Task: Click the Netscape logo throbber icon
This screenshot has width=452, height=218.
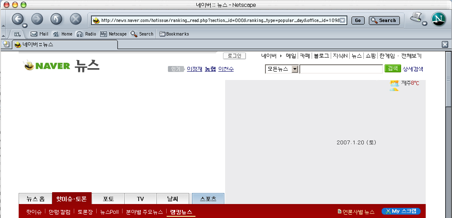Action: 438,19
